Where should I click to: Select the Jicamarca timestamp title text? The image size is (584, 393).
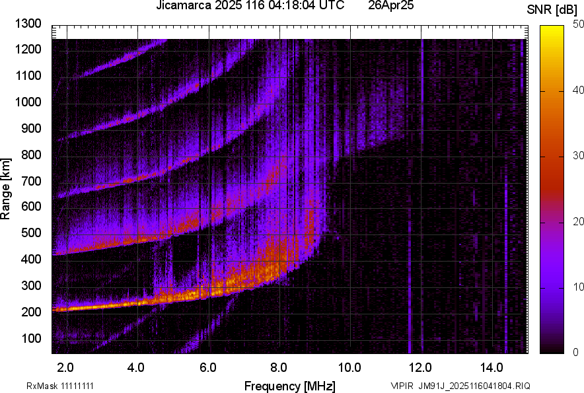pyautogui.click(x=250, y=6)
